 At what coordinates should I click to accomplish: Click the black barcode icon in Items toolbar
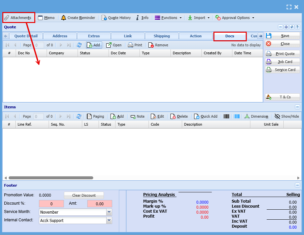226,116
